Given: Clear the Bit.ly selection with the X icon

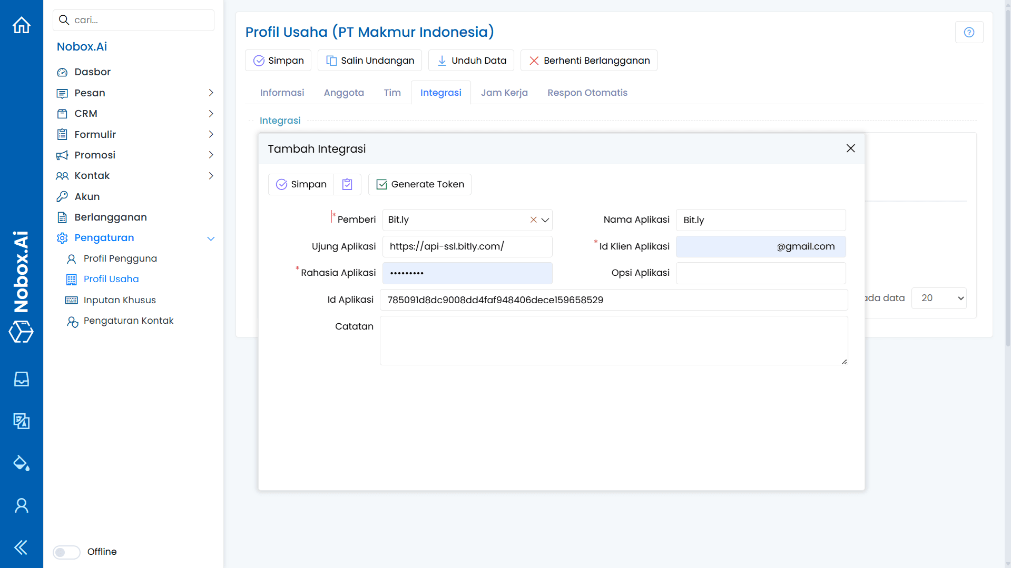Looking at the screenshot, I should pyautogui.click(x=533, y=220).
